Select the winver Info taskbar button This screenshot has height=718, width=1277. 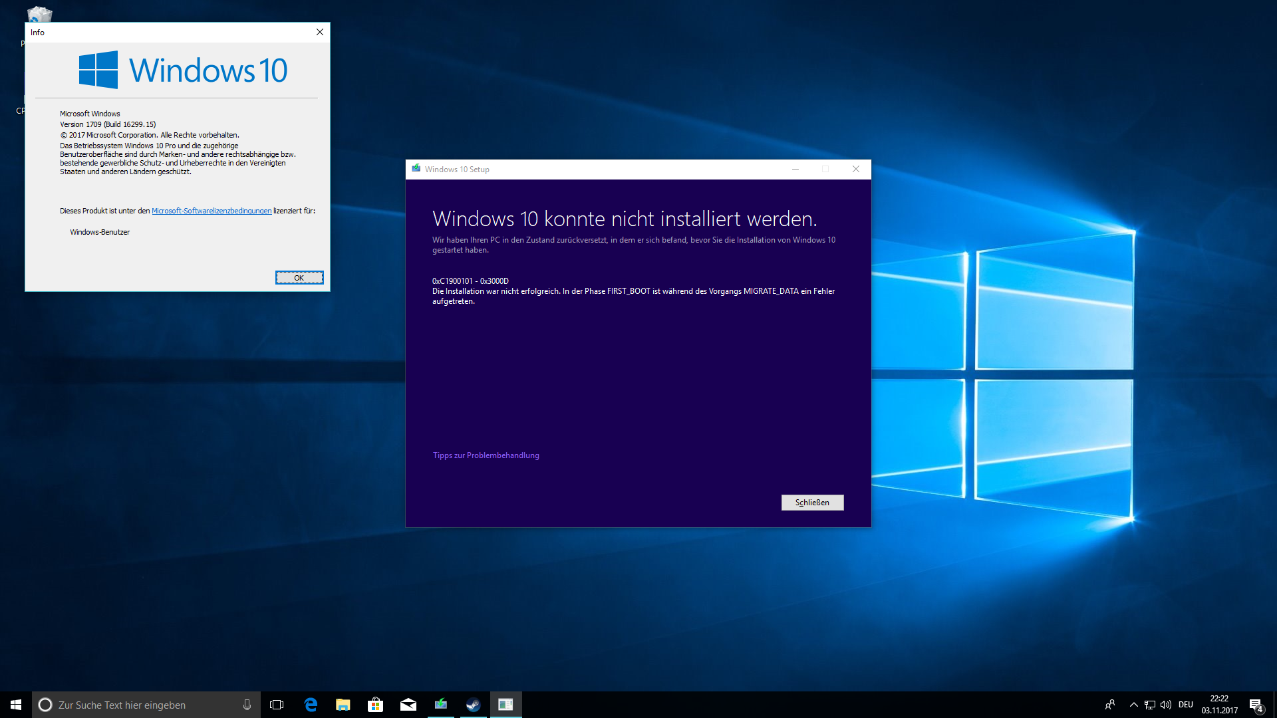coord(505,705)
